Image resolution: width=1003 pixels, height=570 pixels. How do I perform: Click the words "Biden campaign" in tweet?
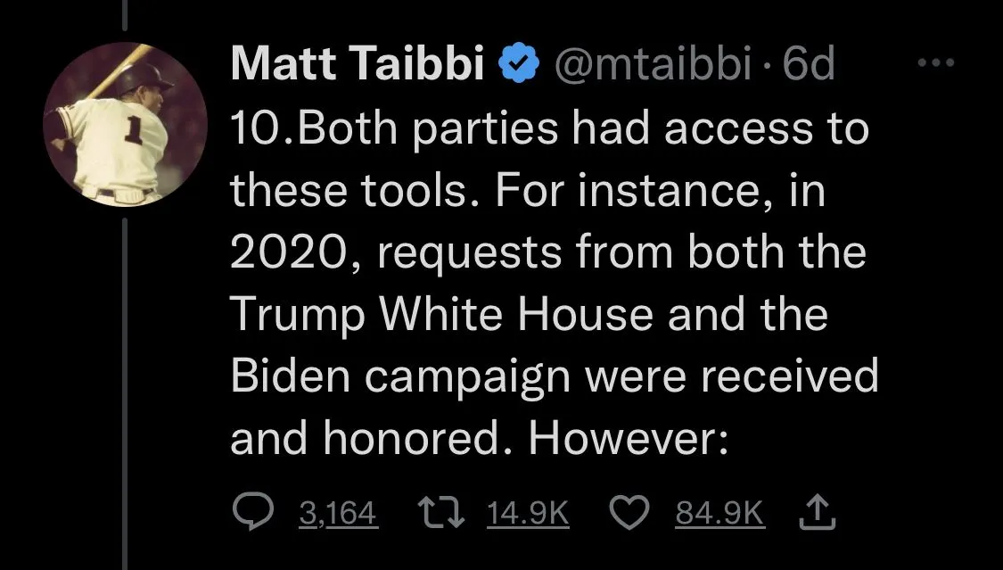click(x=401, y=377)
